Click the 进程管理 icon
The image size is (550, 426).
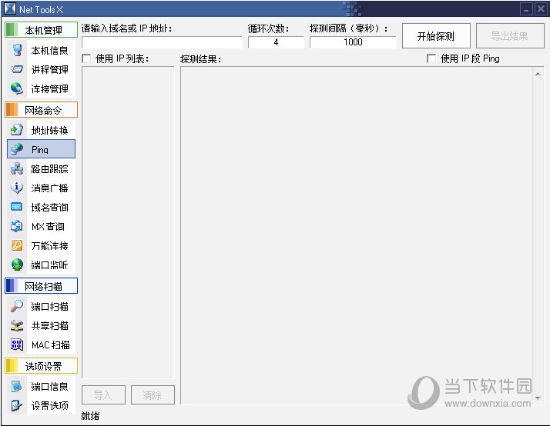pos(17,69)
